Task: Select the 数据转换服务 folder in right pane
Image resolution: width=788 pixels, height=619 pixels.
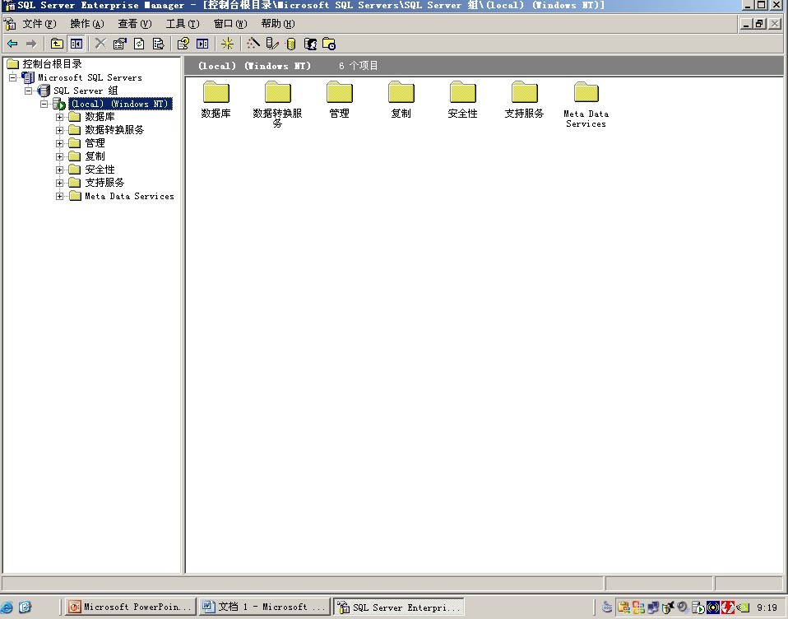Action: click(x=277, y=104)
